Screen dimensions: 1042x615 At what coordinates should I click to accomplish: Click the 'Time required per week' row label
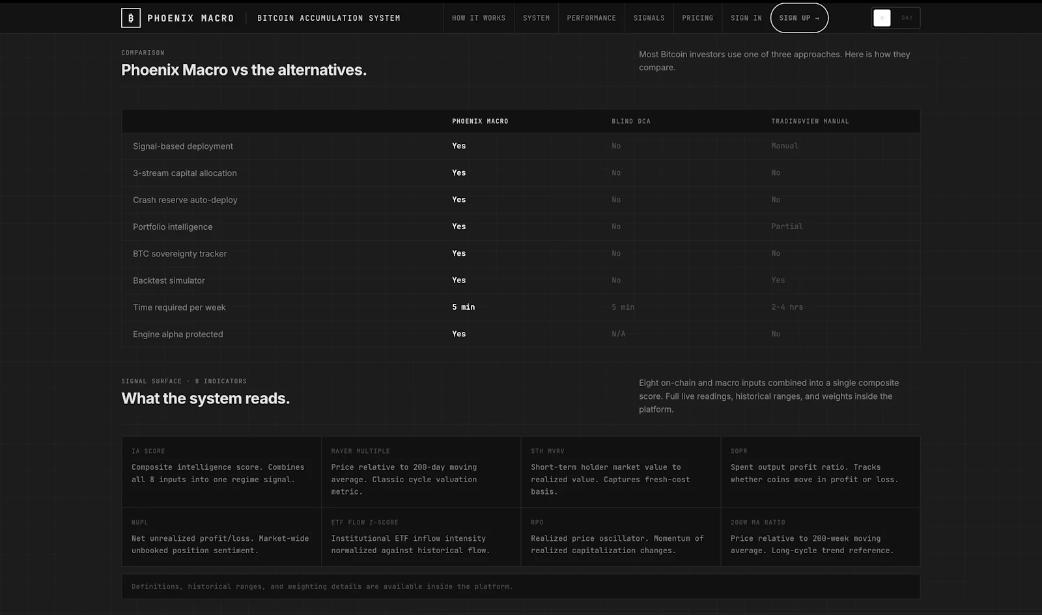179,307
